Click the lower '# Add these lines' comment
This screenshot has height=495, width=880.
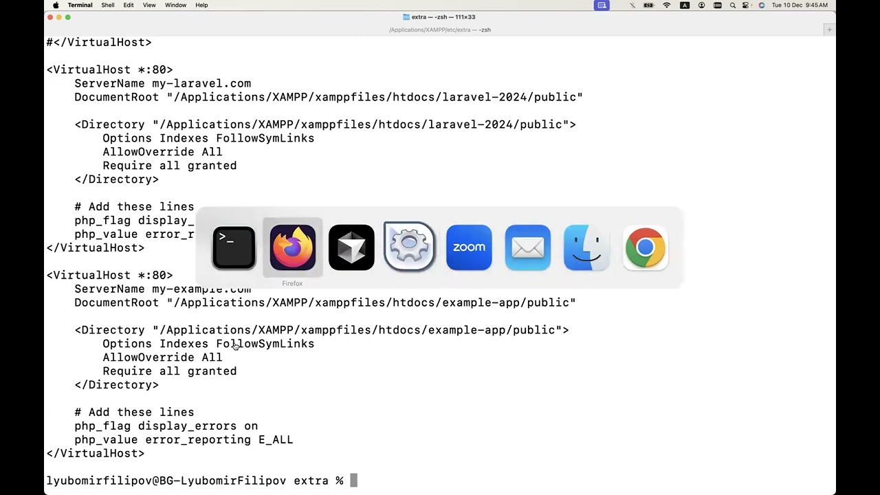point(134,412)
